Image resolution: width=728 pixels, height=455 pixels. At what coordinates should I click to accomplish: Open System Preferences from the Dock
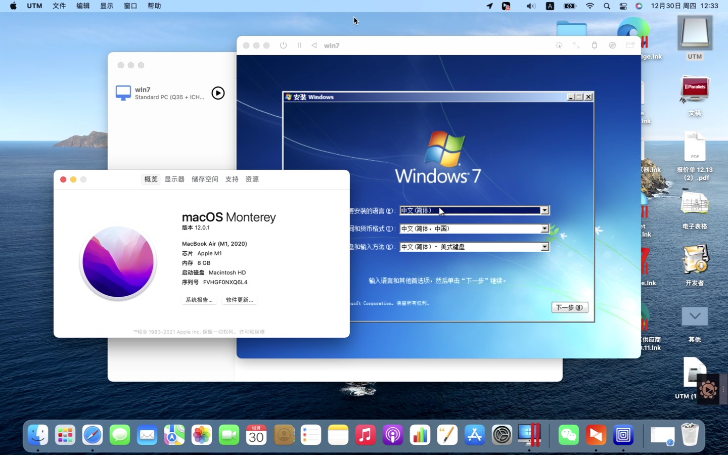point(502,435)
